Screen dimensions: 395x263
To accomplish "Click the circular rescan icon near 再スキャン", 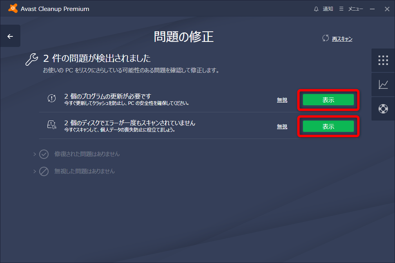I will (x=325, y=38).
